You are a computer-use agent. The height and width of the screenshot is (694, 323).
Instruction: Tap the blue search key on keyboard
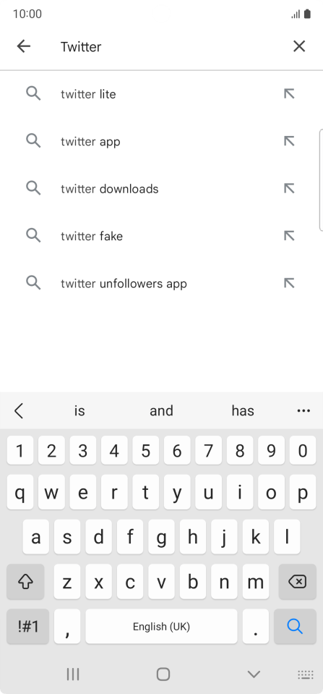295,626
